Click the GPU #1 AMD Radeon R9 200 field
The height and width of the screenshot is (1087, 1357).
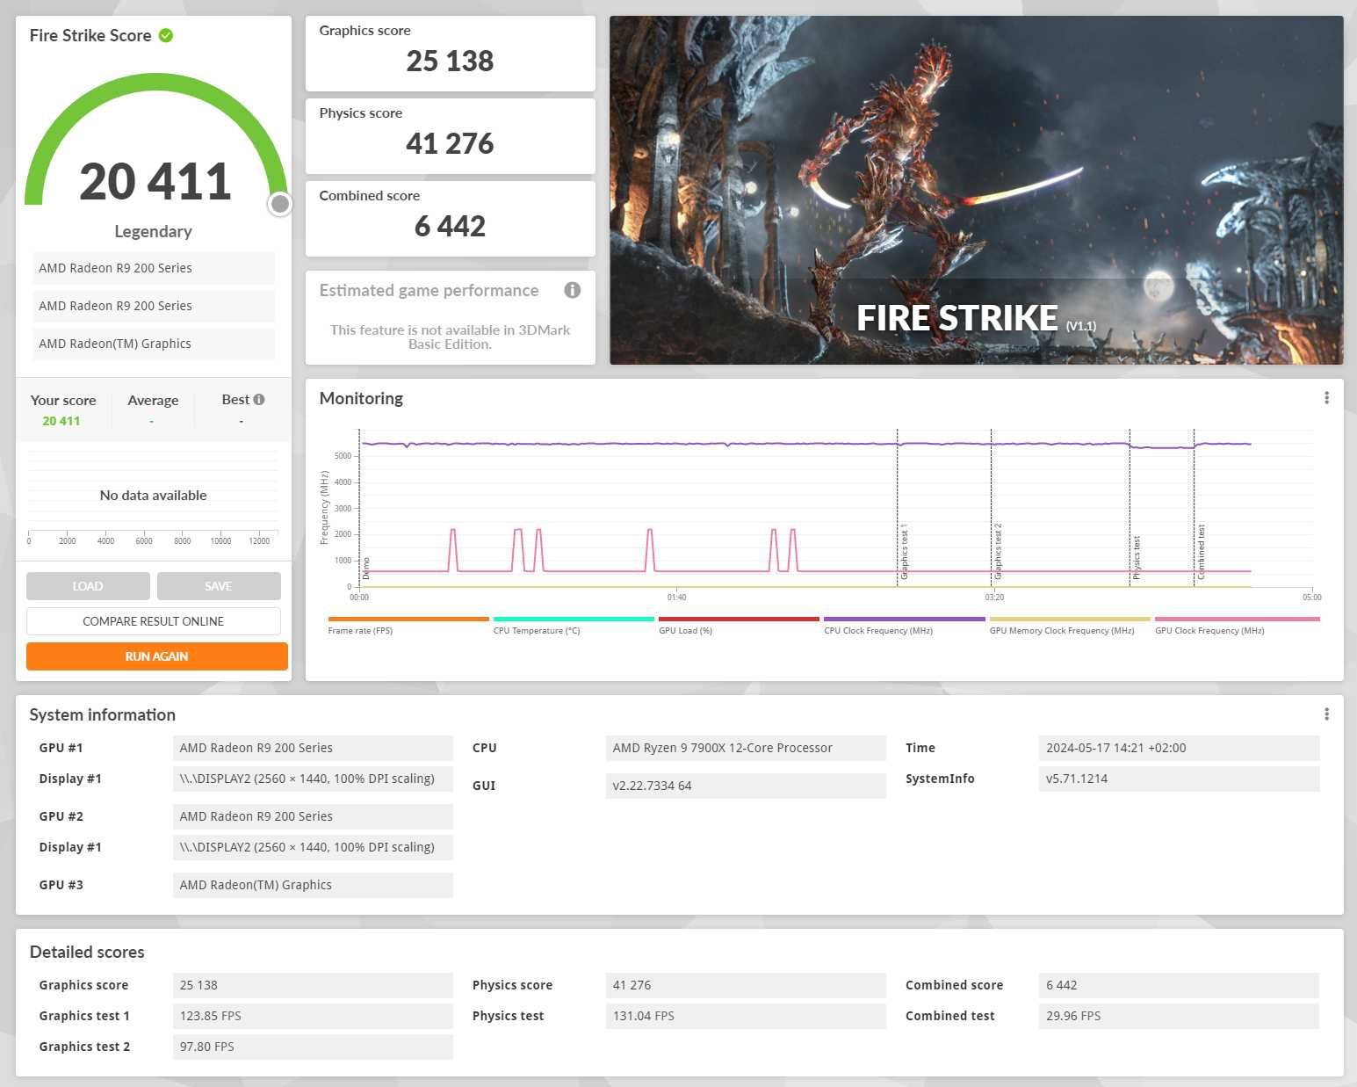coord(313,748)
